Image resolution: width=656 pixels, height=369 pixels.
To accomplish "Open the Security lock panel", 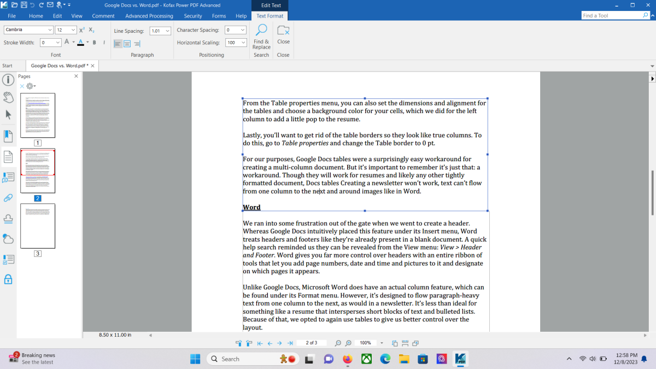I will pos(8,279).
